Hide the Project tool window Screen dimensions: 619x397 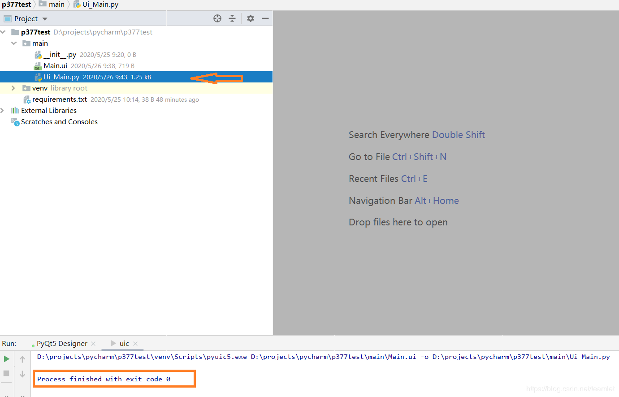(265, 18)
